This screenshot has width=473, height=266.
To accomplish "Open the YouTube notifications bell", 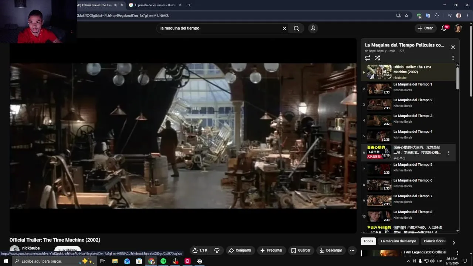I will (445, 28).
